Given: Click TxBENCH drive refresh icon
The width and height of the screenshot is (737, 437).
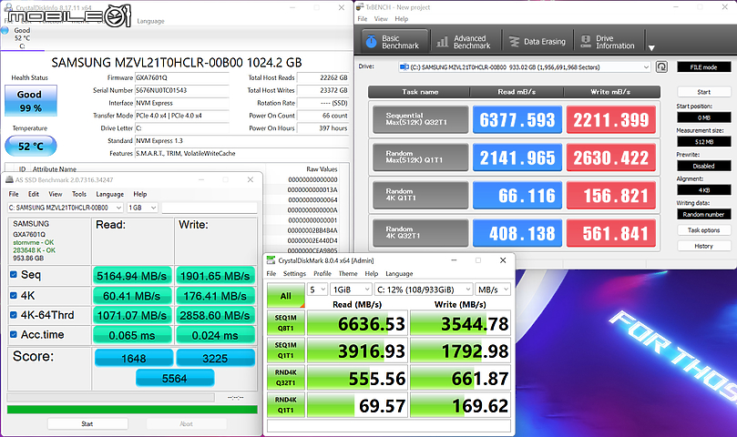Looking at the screenshot, I should pos(661,66).
